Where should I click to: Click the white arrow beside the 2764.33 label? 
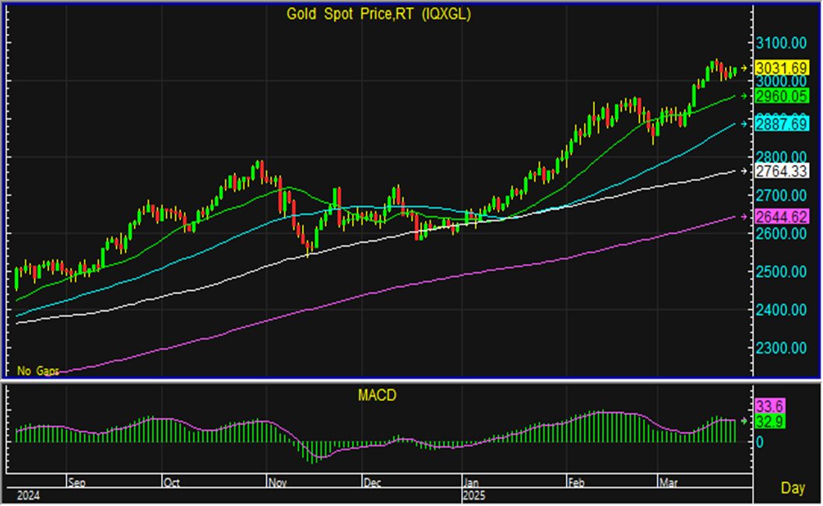point(743,171)
